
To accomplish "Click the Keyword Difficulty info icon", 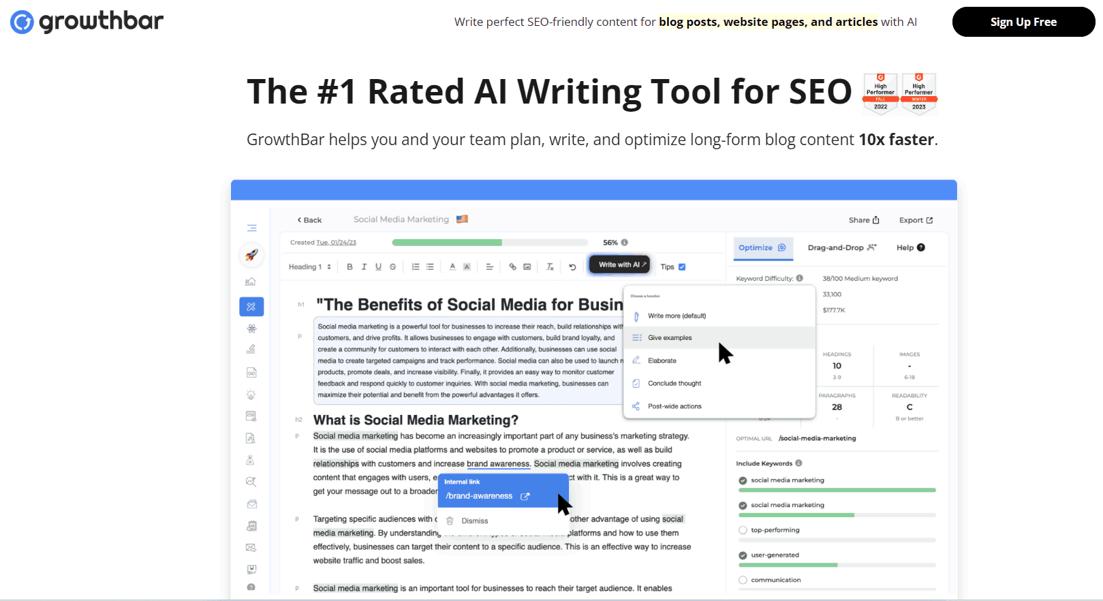I will pos(800,278).
